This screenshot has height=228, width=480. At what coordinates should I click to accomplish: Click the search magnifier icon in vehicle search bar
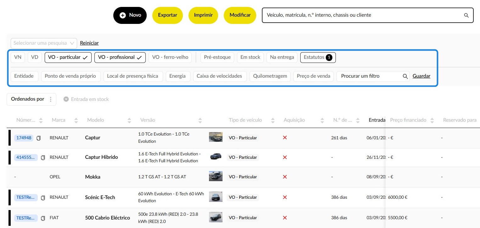[466, 15]
